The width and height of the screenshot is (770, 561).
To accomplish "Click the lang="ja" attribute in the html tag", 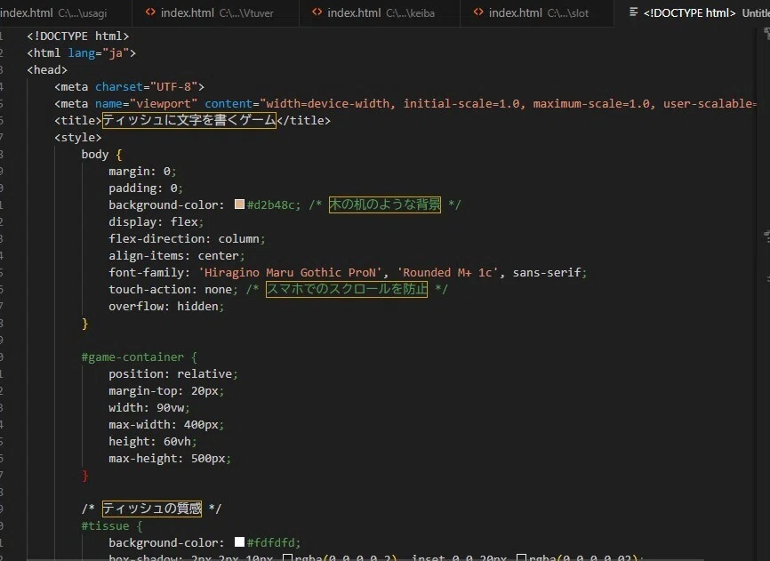I will click(x=98, y=53).
